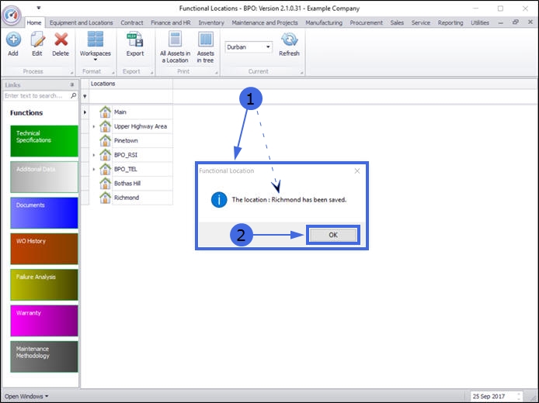Open the WO History function tile
This screenshot has width=539, height=403.
(x=44, y=249)
